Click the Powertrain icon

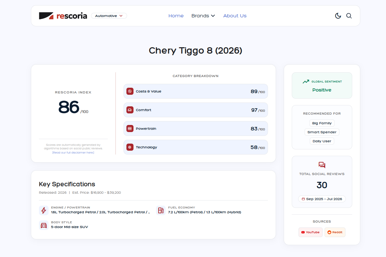pos(130,128)
